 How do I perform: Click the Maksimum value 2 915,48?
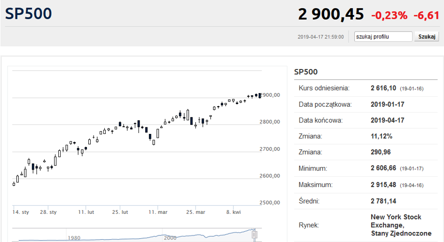pyautogui.click(x=383, y=185)
